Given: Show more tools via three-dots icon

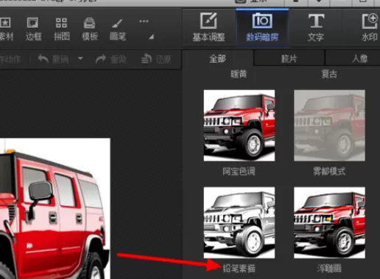Looking at the screenshot, I should (x=144, y=21).
